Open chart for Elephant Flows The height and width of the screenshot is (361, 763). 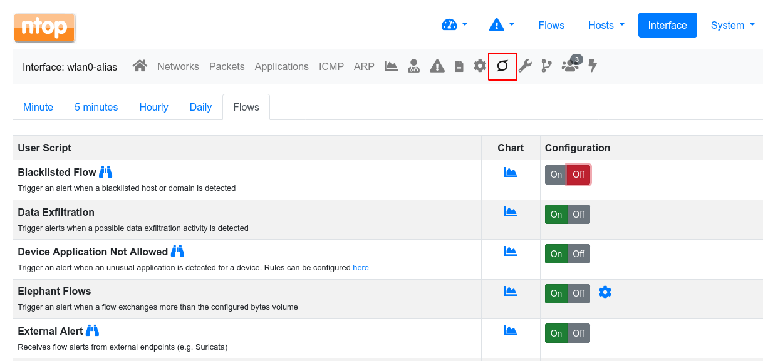pos(511,291)
